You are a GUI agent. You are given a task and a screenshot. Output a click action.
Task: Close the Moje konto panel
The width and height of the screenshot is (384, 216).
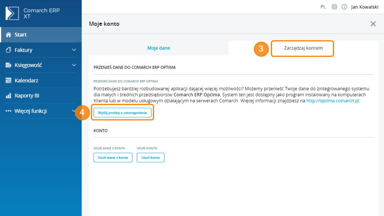tap(373, 24)
